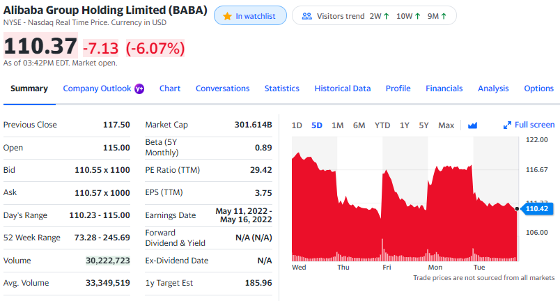Click the Market Cap value 301.614B

pos(254,125)
